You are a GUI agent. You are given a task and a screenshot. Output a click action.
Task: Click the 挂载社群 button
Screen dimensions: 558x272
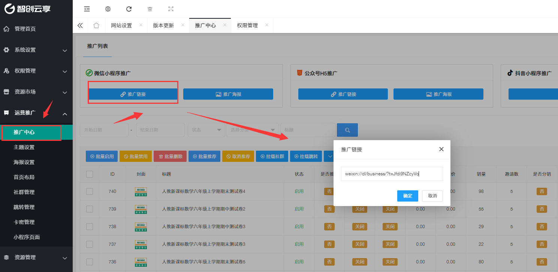[272, 156]
